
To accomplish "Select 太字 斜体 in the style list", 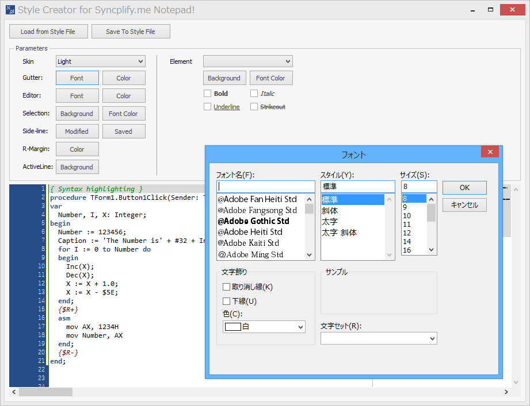I will 340,233.
